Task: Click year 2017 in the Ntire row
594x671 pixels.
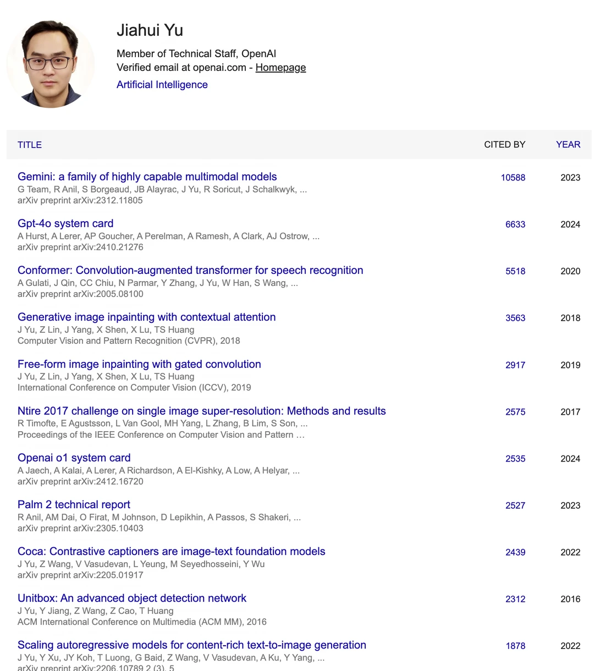Action: [570, 412]
